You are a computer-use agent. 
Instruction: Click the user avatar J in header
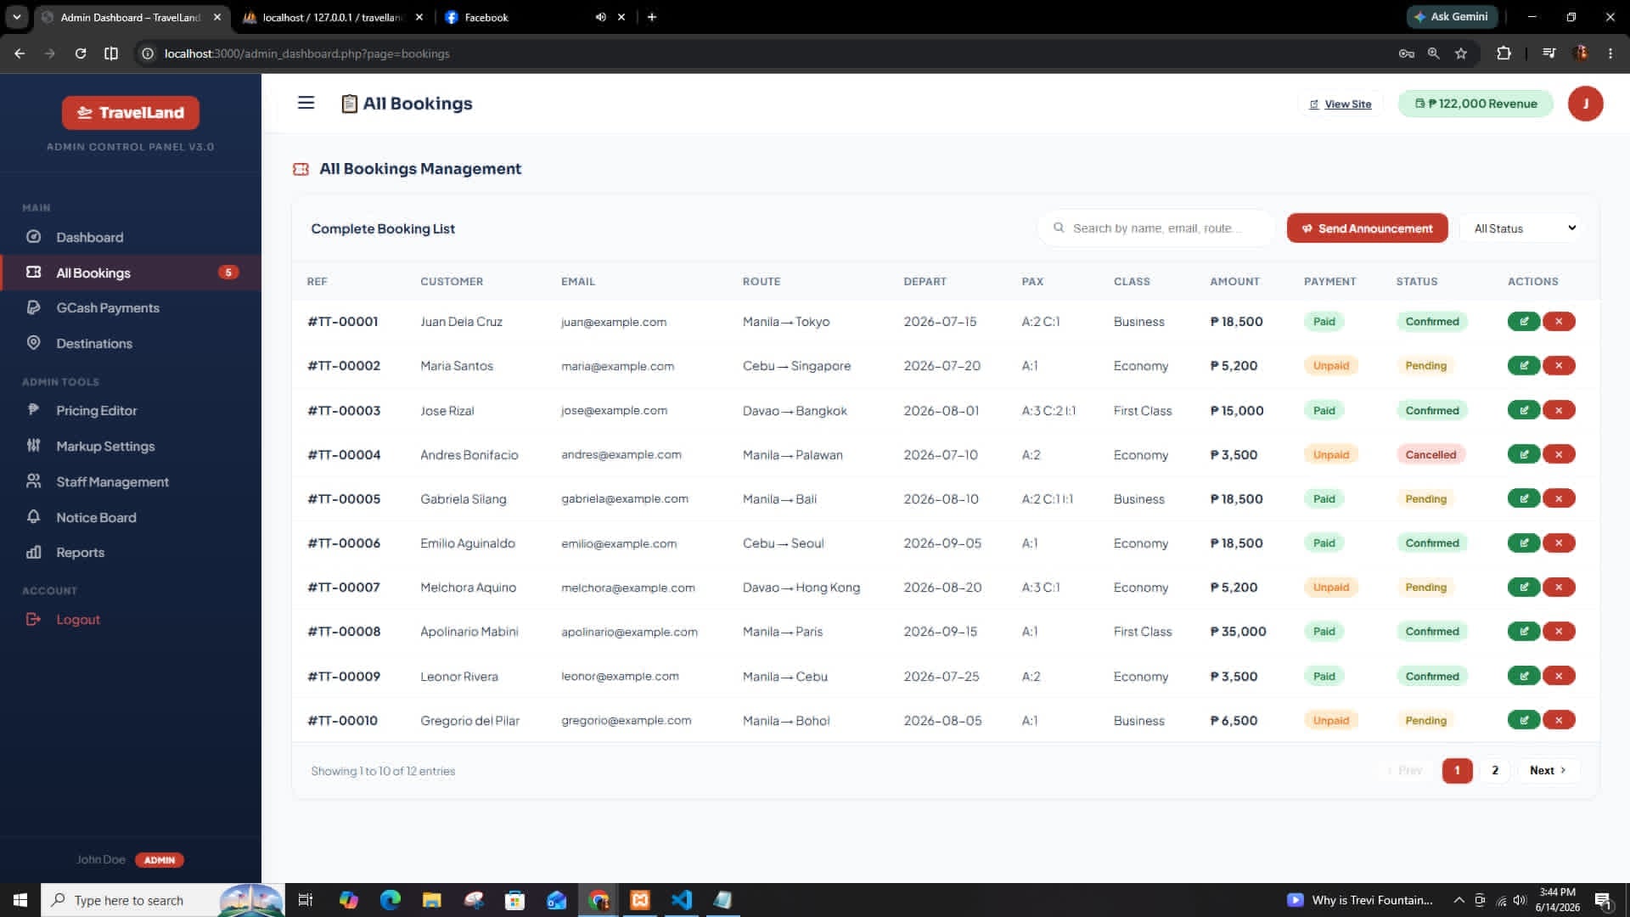[x=1585, y=104]
